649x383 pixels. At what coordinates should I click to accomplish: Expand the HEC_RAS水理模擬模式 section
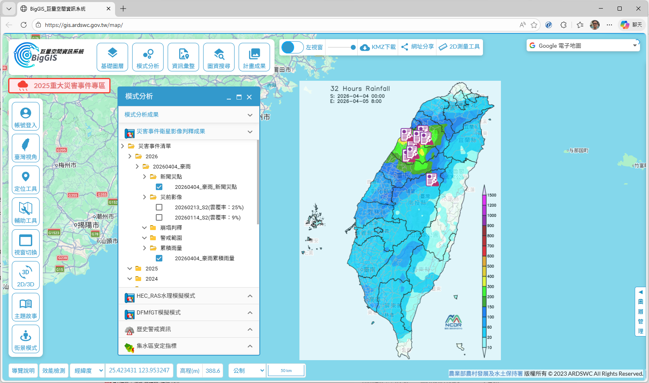click(x=188, y=296)
